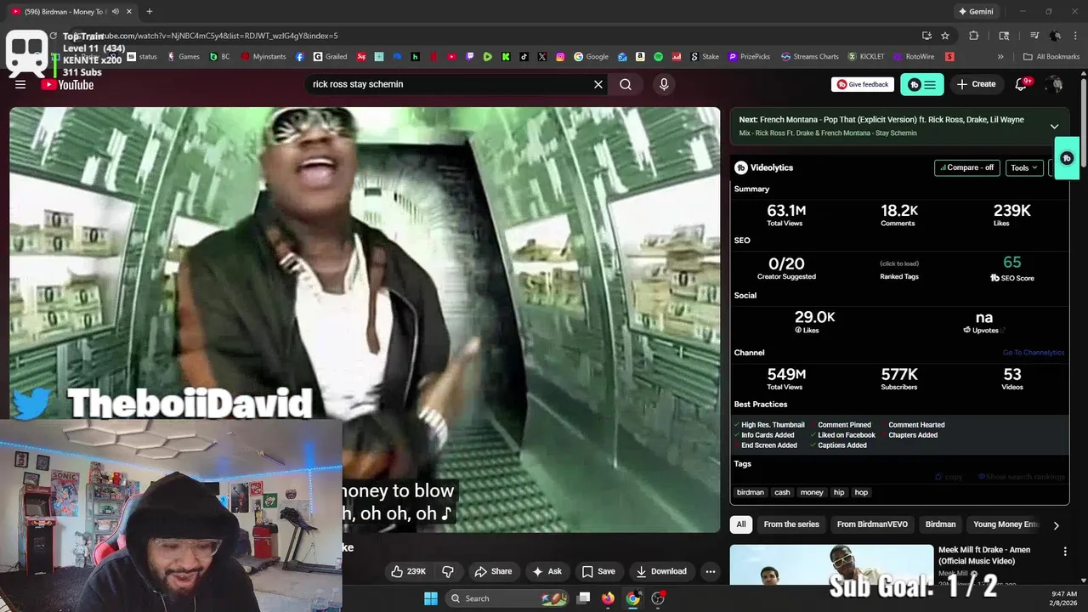Click the Windows taskbar Search box
The width and height of the screenshot is (1088, 612).
click(x=507, y=598)
